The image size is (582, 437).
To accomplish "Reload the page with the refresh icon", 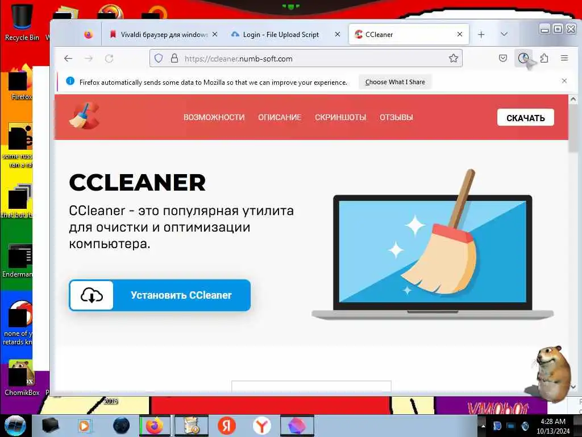I will click(109, 59).
